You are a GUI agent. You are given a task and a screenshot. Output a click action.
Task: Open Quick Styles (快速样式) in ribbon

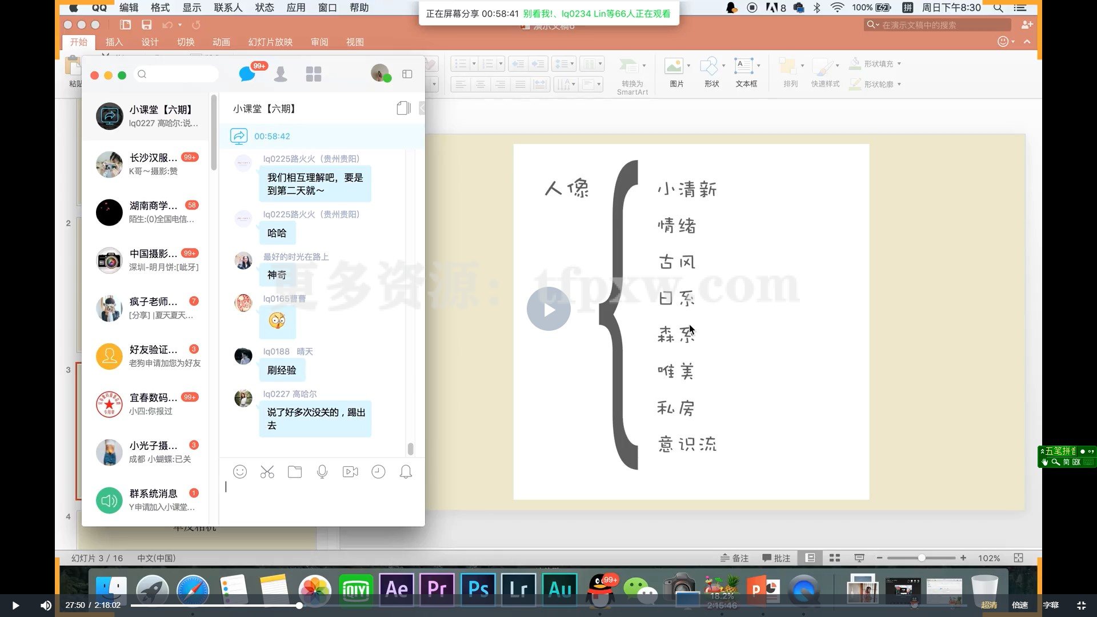pos(823,66)
